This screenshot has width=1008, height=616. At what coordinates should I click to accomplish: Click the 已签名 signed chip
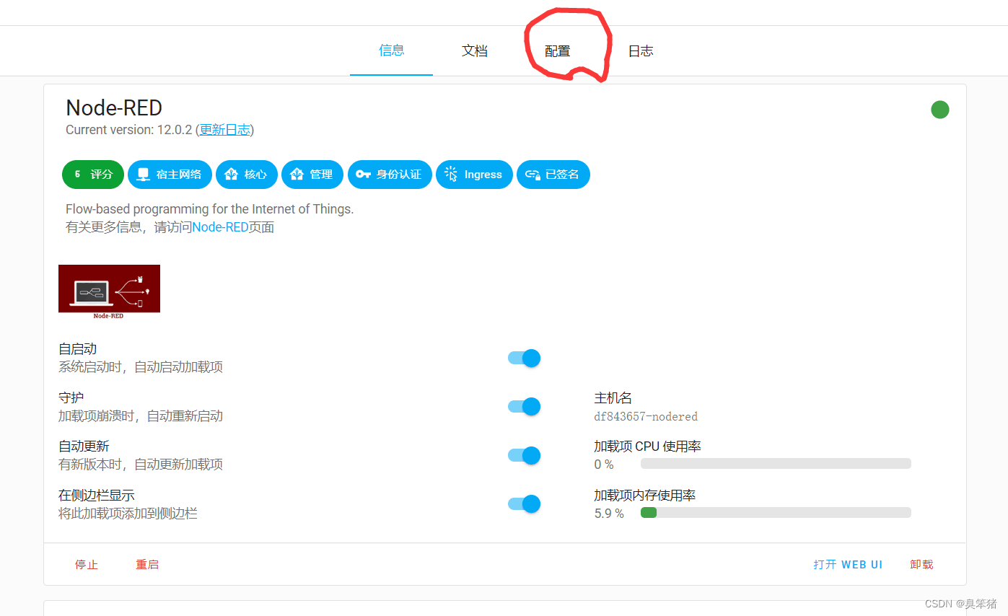coord(553,175)
